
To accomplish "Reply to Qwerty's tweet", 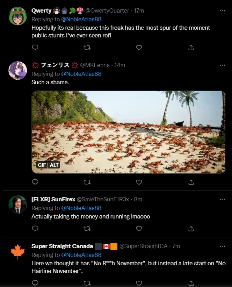I will tap(35, 48).
